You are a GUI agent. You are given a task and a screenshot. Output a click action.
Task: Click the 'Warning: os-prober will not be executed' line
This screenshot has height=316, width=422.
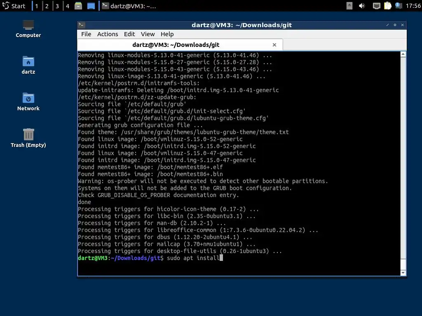[x=203, y=181]
